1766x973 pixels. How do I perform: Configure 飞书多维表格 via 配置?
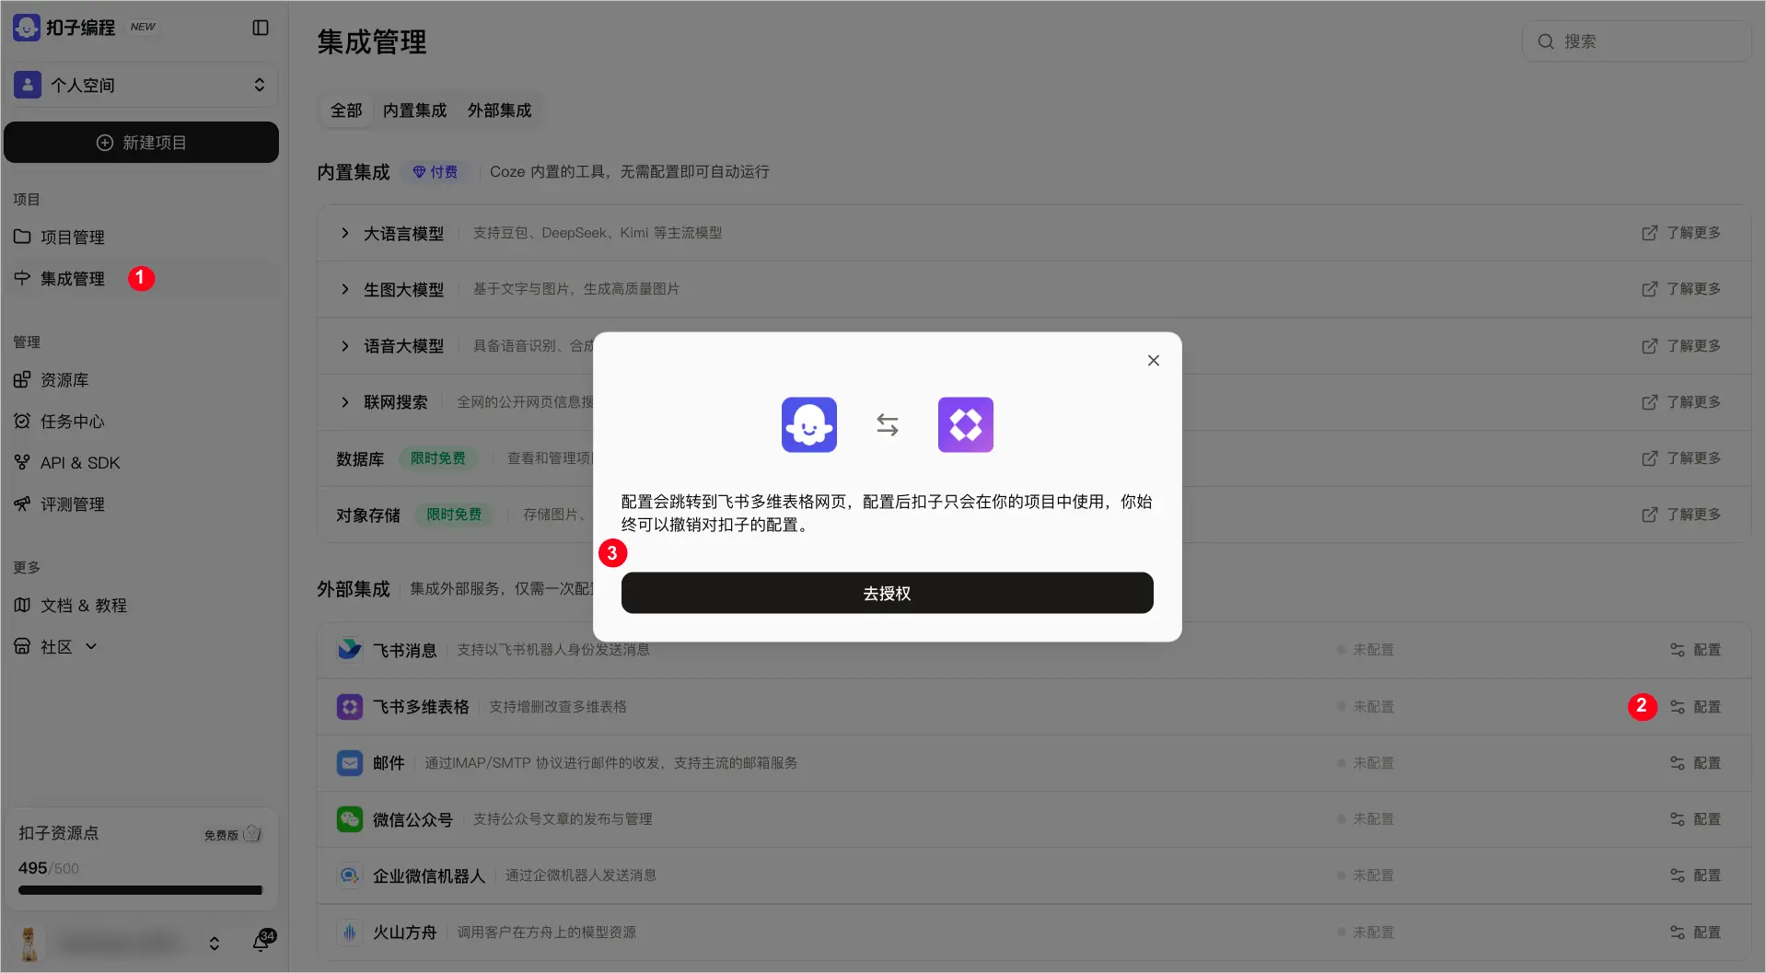pyautogui.click(x=1695, y=707)
